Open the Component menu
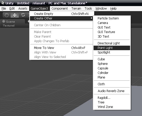 coord(60,9)
